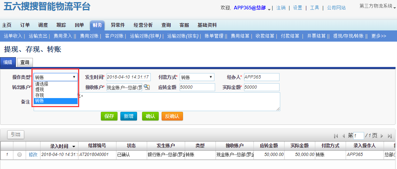Open 费用对账 in the finance submenu
397x169 pixels.
point(88,36)
